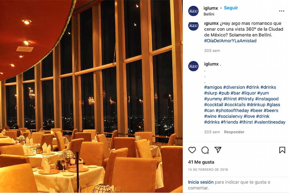The height and width of the screenshot is (193, 289).
Task: Click the IGLU avatar beside the caption
Action: tap(193, 26)
